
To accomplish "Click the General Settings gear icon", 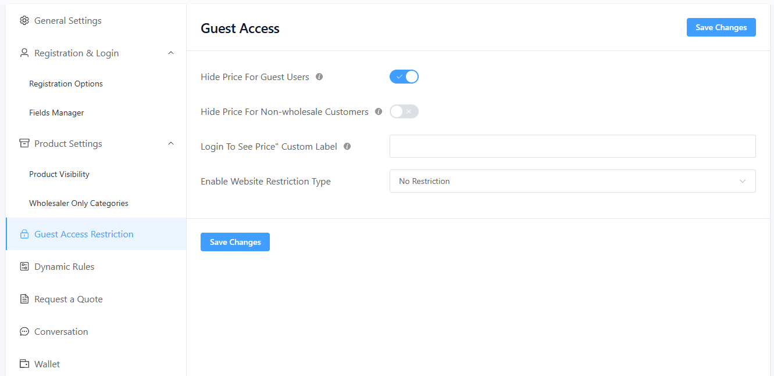I will [24, 21].
